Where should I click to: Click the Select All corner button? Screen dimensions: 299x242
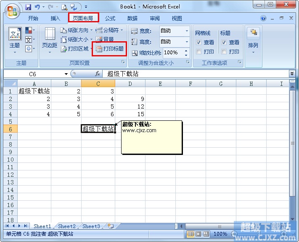tap(11, 83)
